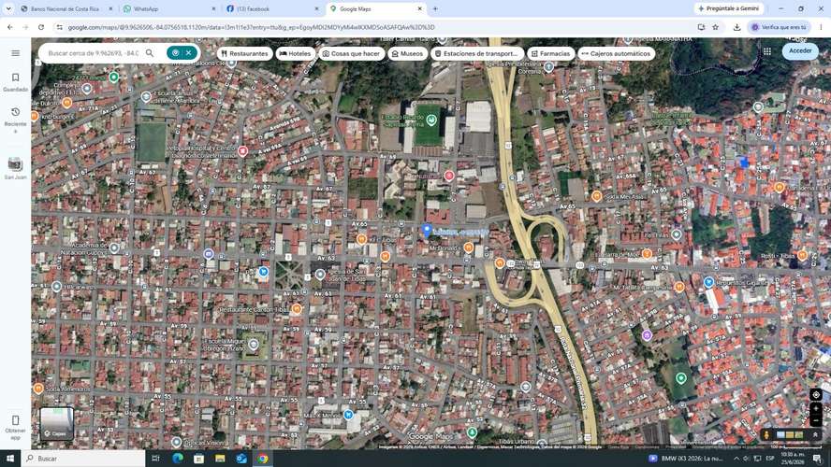Open the Google apps grid
The image size is (831, 467).
point(766,51)
